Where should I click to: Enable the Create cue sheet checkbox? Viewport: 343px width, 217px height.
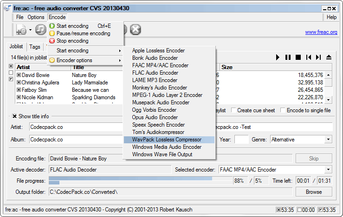coord(233,110)
